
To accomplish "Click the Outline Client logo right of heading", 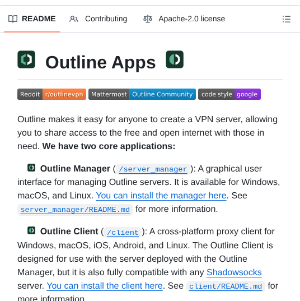I will [x=175, y=59].
